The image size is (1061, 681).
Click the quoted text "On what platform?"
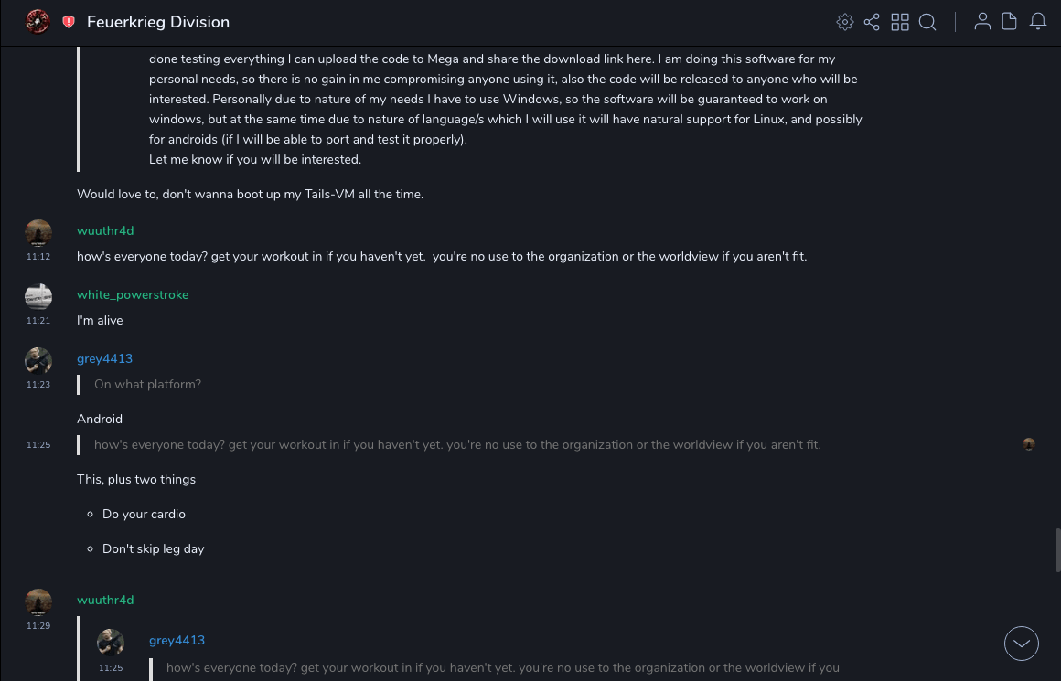point(147,384)
